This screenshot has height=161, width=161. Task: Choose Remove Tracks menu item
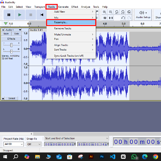pyautogui.click(x=71, y=28)
